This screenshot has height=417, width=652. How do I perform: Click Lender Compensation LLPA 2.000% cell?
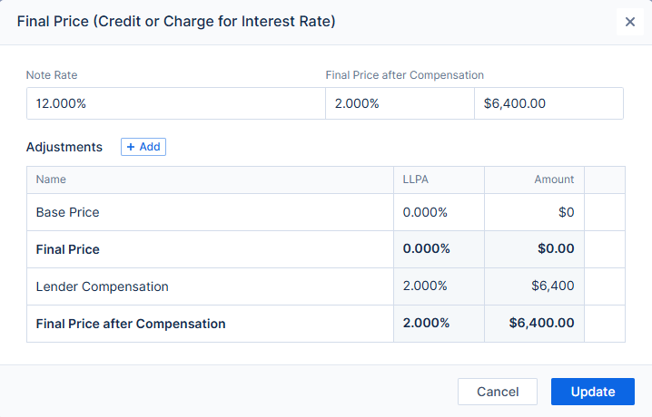(425, 286)
